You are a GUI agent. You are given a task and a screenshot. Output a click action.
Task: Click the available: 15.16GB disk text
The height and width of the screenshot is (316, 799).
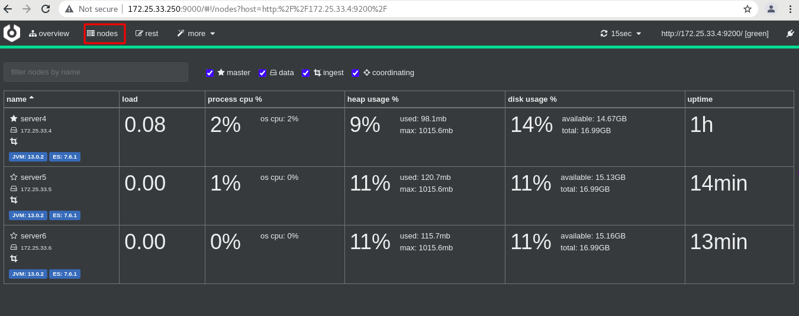(593, 236)
